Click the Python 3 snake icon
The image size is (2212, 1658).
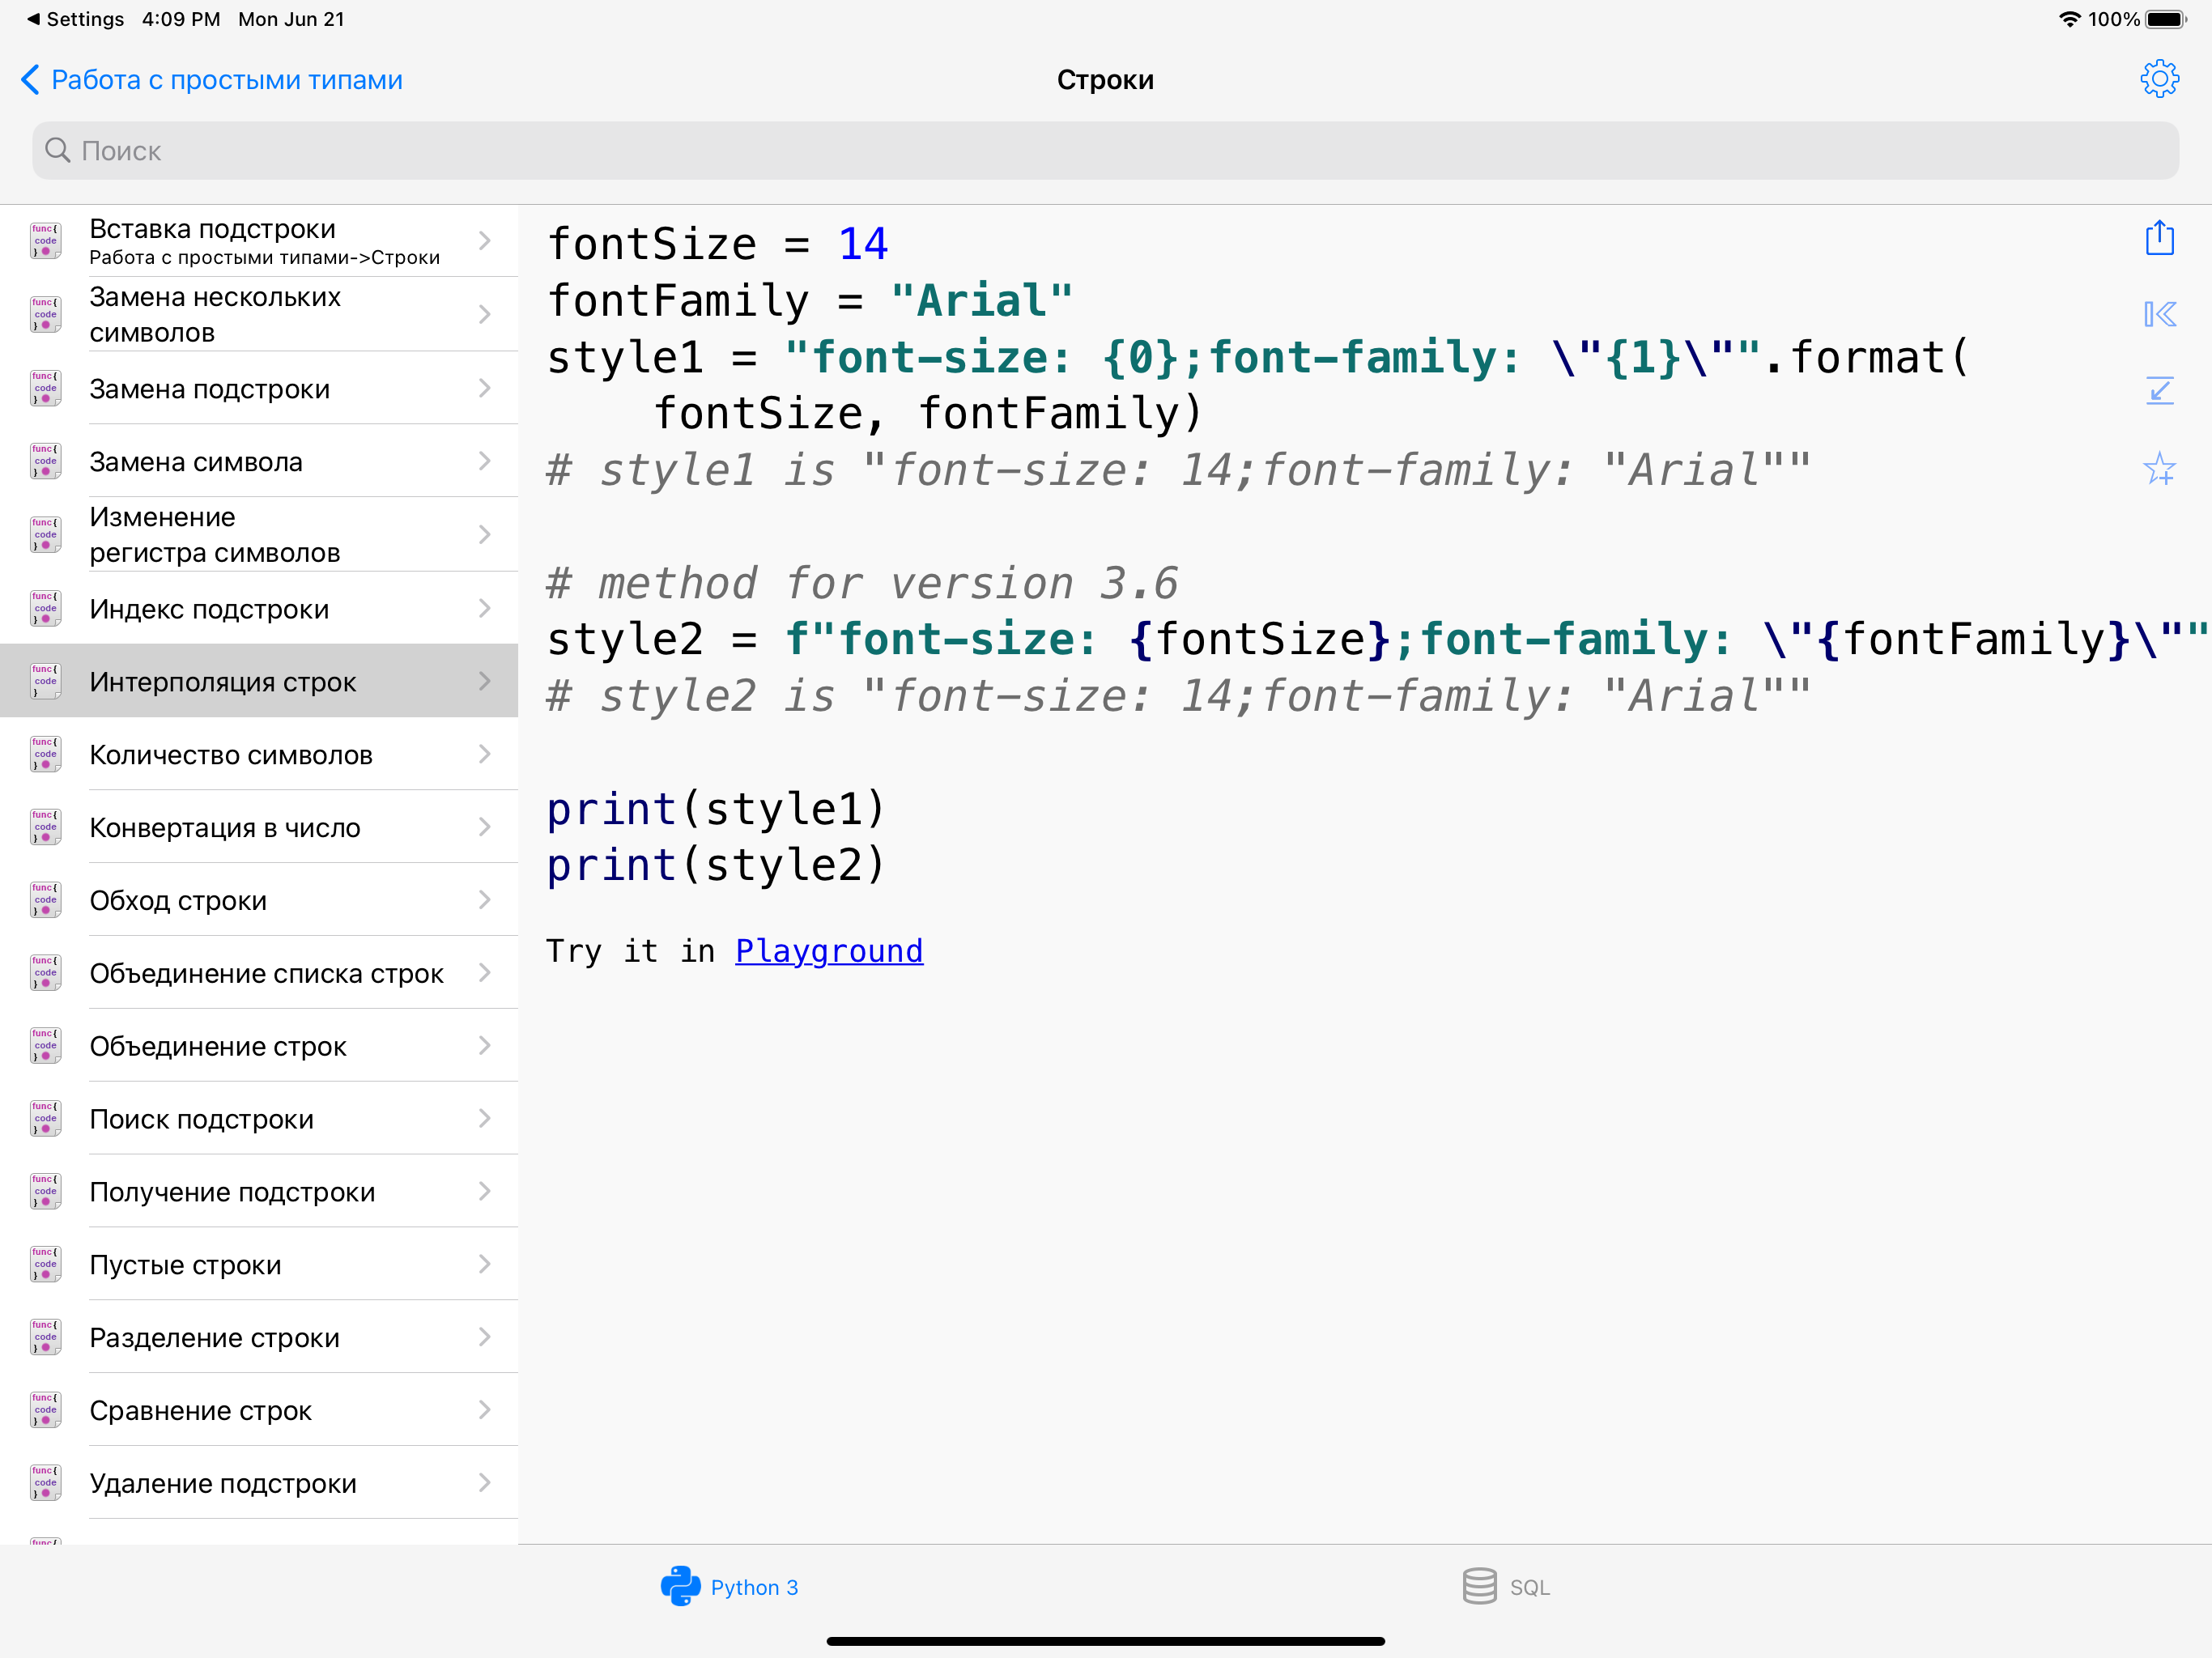[680, 1586]
